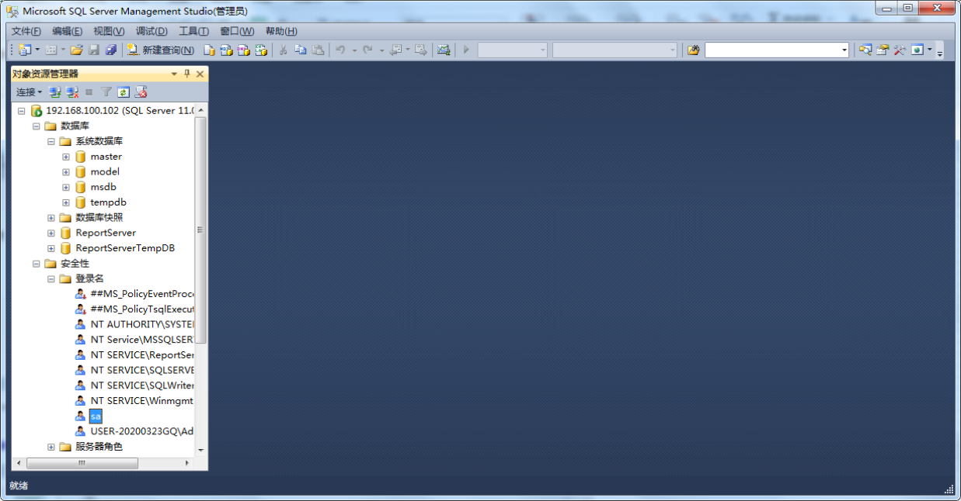
Task: Click the Activity Monitor chart icon
Action: pos(442,49)
